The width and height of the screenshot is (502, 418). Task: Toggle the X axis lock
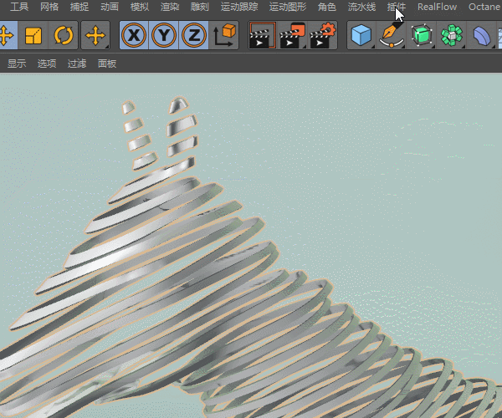coord(134,35)
